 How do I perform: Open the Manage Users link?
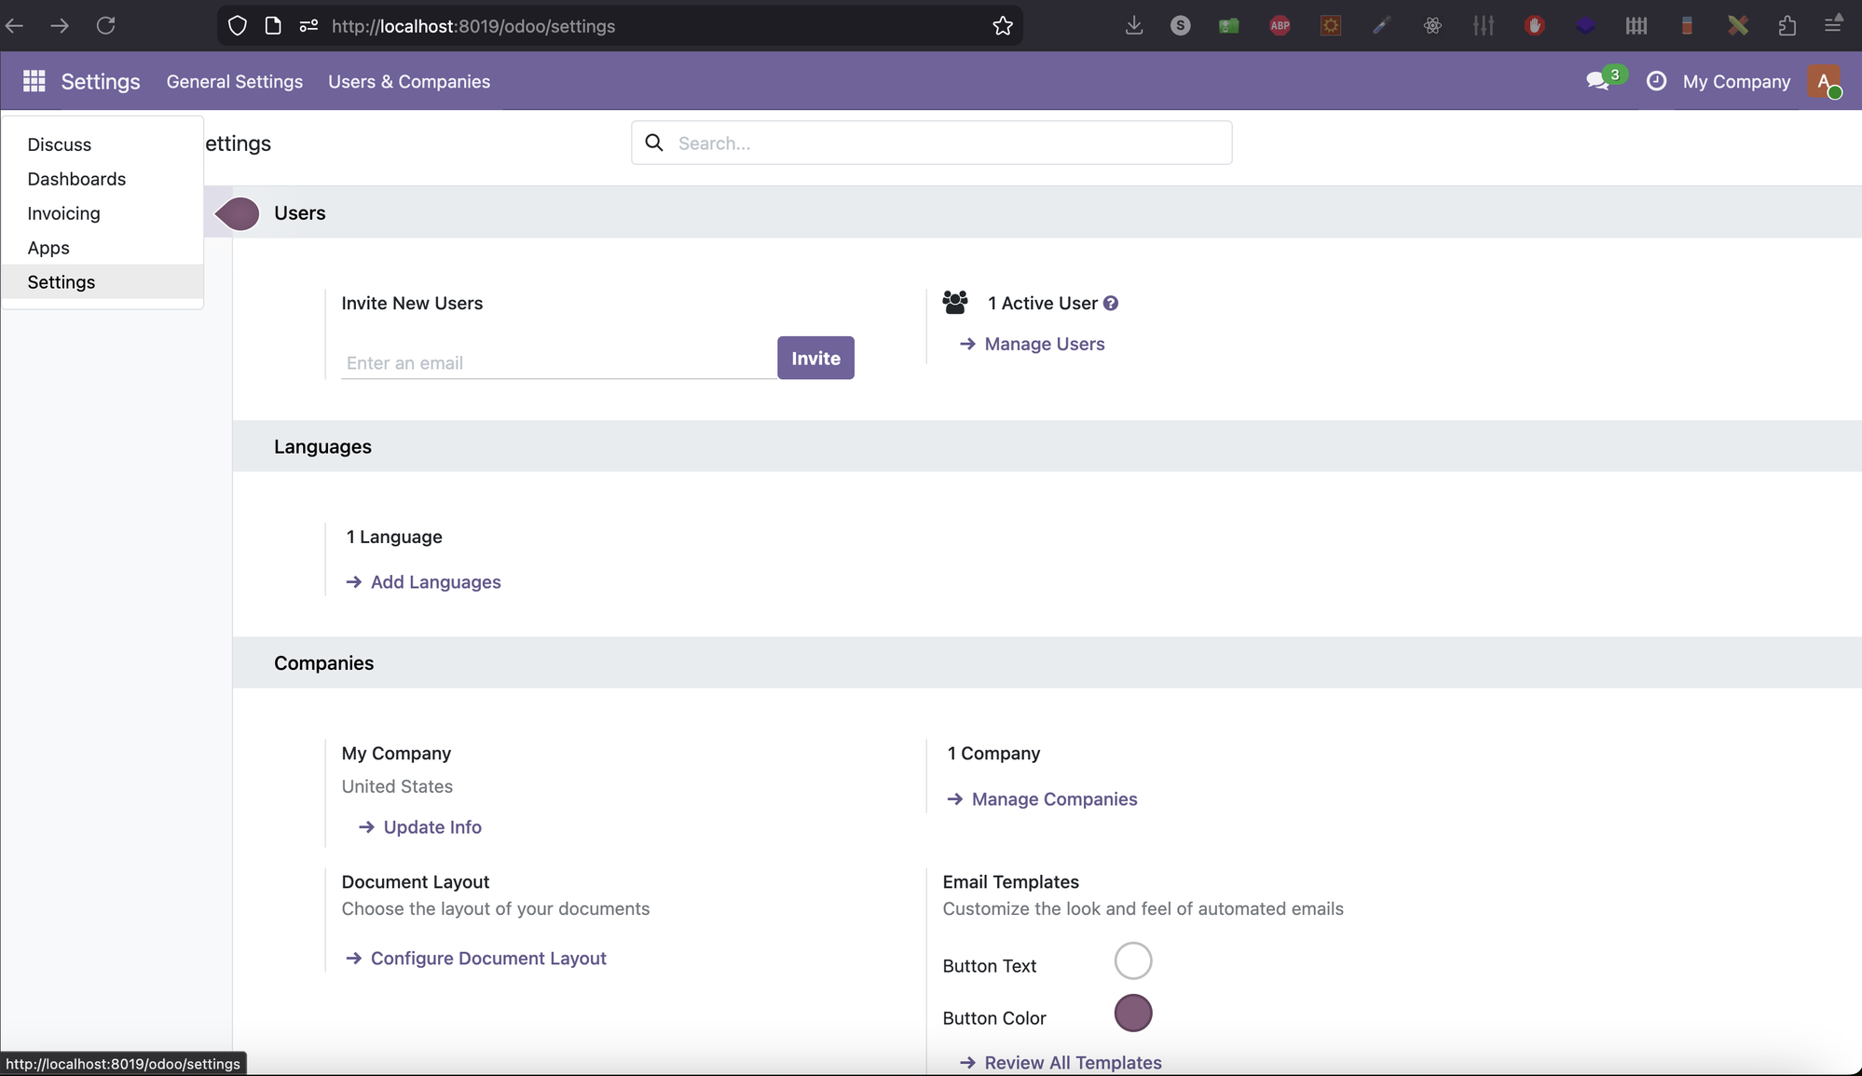click(x=1045, y=344)
